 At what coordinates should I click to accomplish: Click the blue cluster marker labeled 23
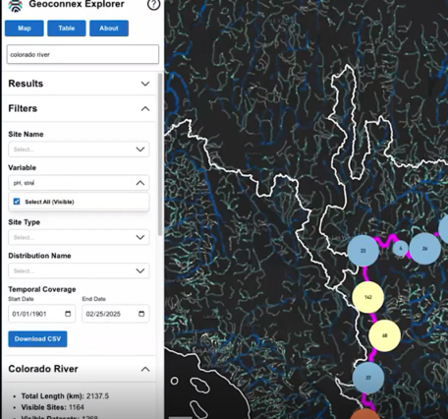pos(364,251)
